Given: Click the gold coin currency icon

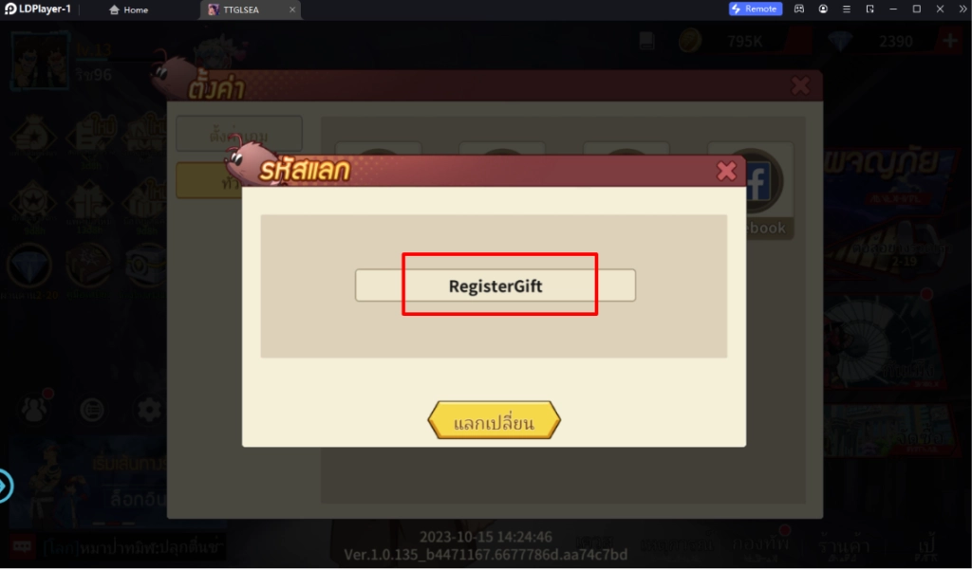Looking at the screenshot, I should coord(689,42).
